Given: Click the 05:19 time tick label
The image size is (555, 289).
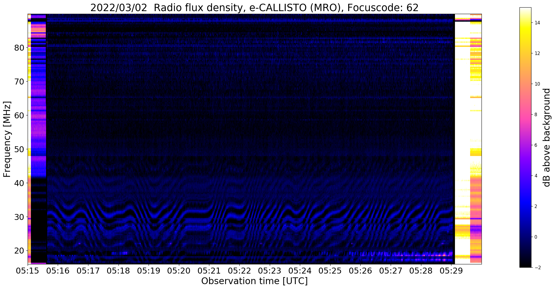Looking at the screenshot, I should (149, 271).
